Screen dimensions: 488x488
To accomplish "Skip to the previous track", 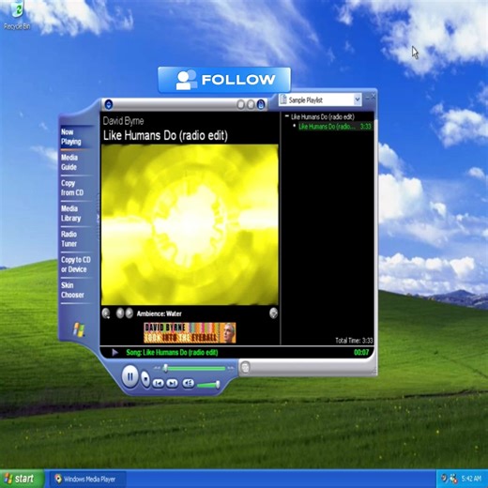I will coord(159,383).
